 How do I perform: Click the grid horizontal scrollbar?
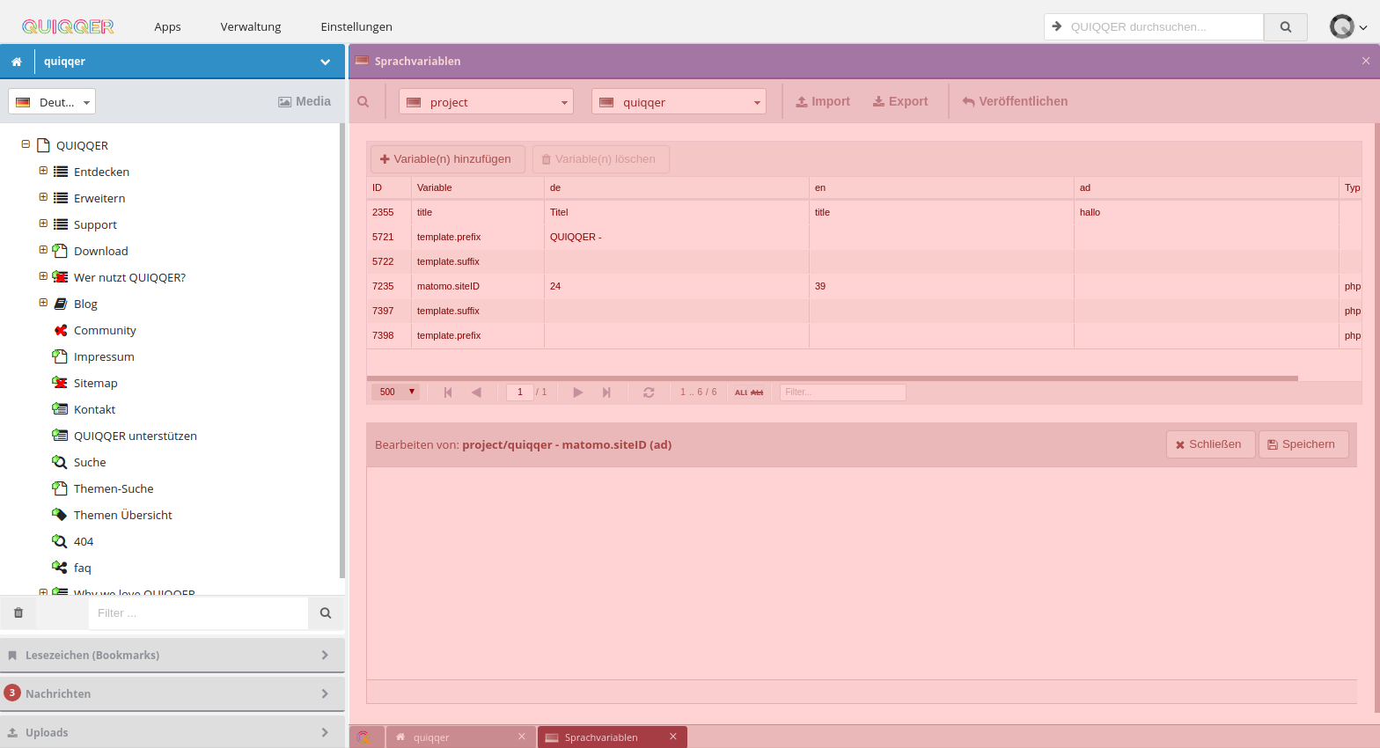(833, 378)
